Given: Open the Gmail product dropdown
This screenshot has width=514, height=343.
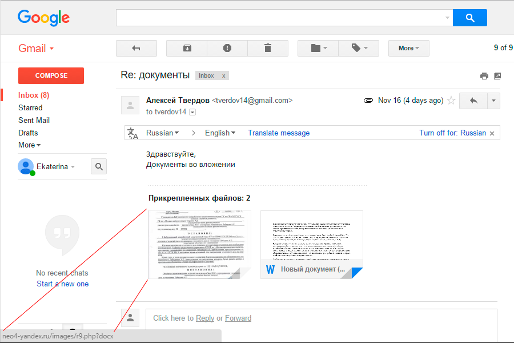Looking at the screenshot, I should coord(36,48).
